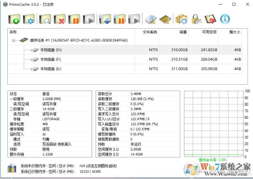Select 本地磁盘 (F:) row

tap(125, 59)
